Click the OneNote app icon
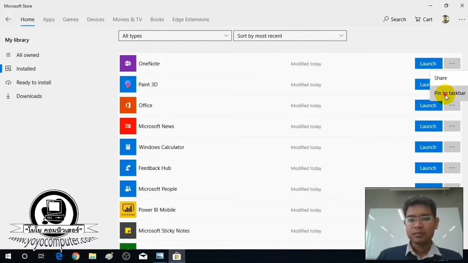Screen dimensions: 468x263 click(x=128, y=63)
